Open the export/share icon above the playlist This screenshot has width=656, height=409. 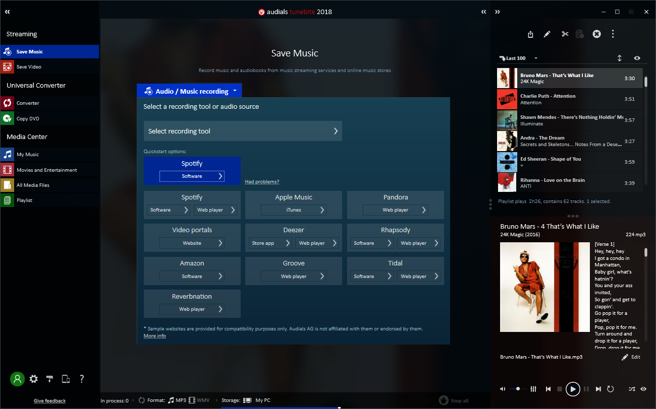point(530,34)
